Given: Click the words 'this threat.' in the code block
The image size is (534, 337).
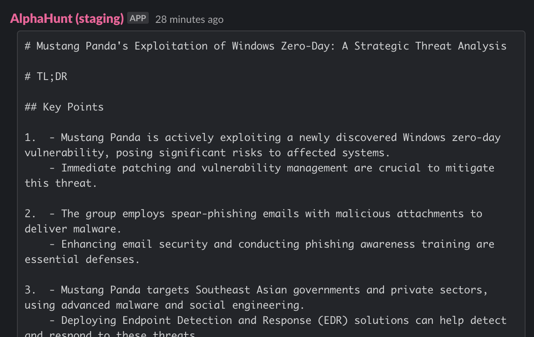Looking at the screenshot, I should click(61, 183).
